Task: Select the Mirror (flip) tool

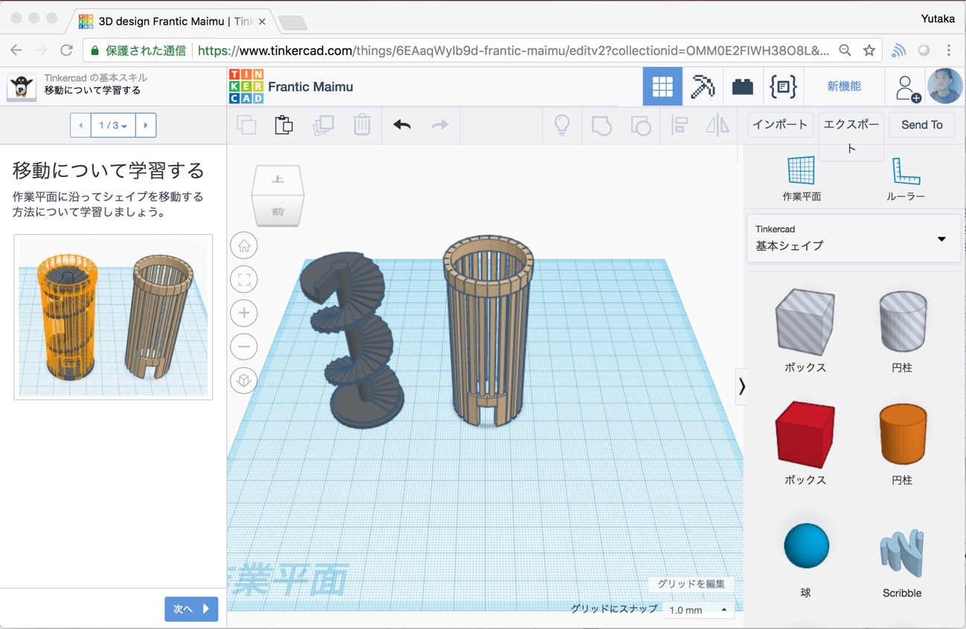Action: tap(716, 125)
